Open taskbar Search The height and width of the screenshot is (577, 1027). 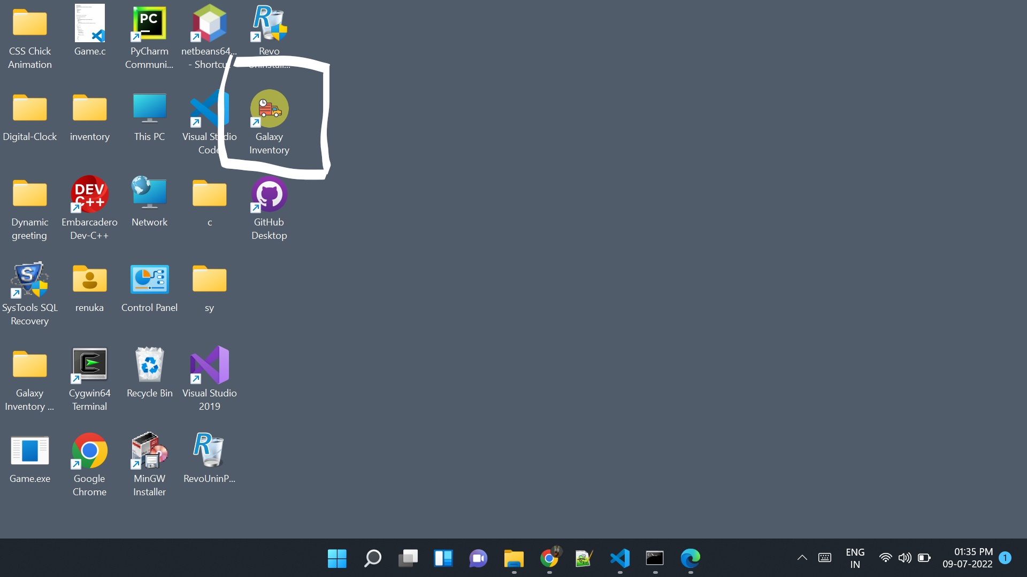372,558
